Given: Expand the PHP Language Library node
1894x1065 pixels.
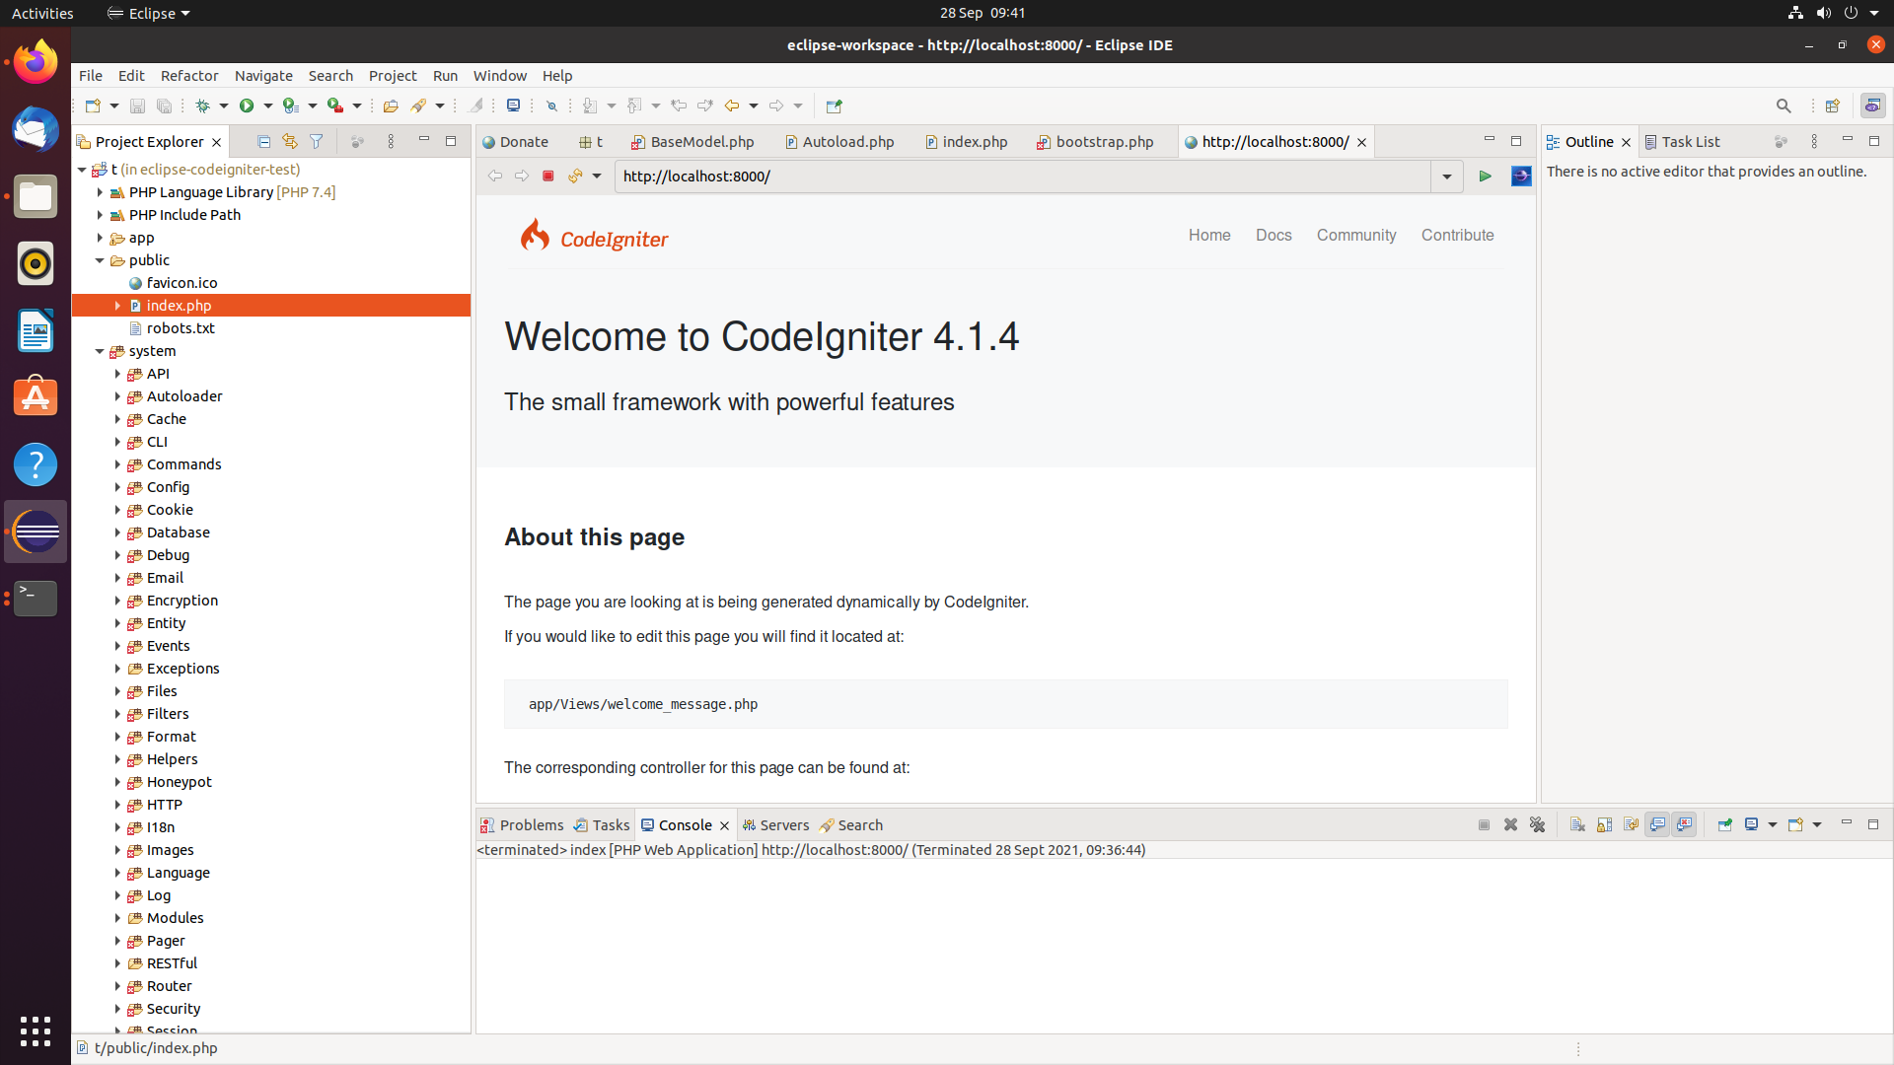Looking at the screenshot, I should (100, 192).
